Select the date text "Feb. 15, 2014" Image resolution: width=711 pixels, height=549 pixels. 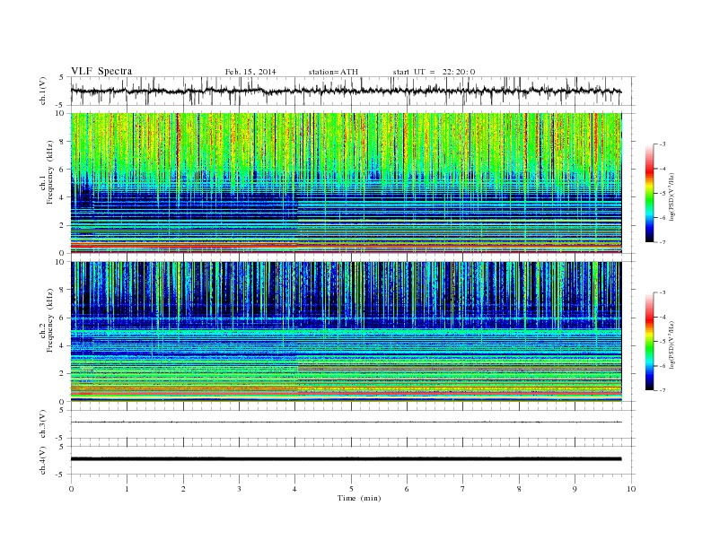pos(250,72)
